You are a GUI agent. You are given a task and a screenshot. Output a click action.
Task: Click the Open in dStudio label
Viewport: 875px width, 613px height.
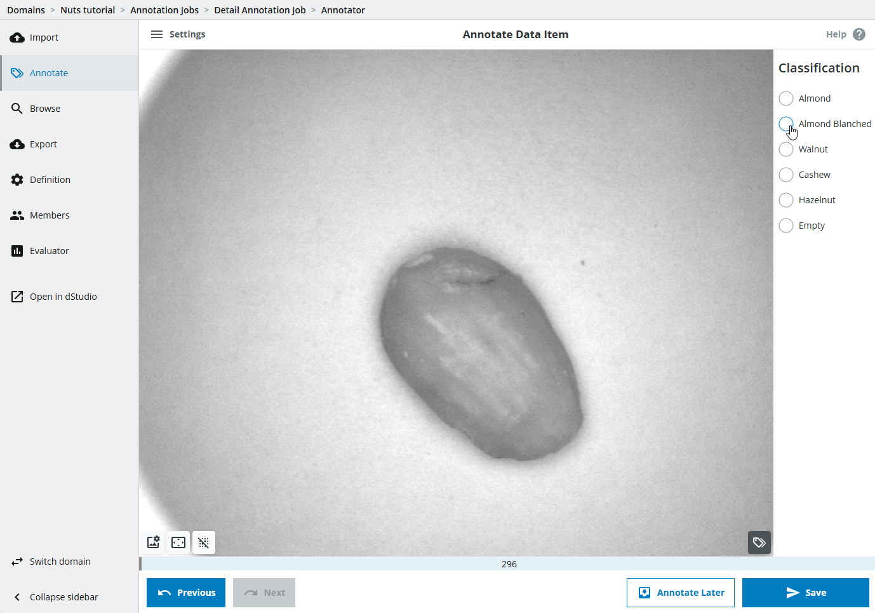63,297
